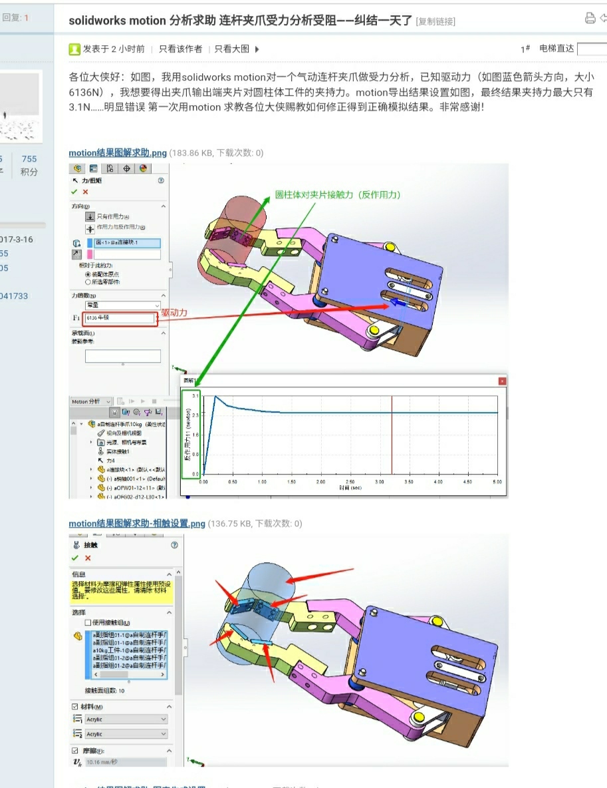
Task: Click the 电梯直达 floor jump input field
Action: point(592,49)
